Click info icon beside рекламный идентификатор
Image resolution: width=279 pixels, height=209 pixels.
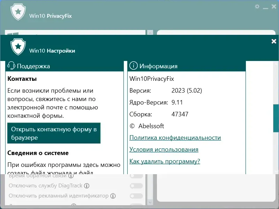click(113, 196)
